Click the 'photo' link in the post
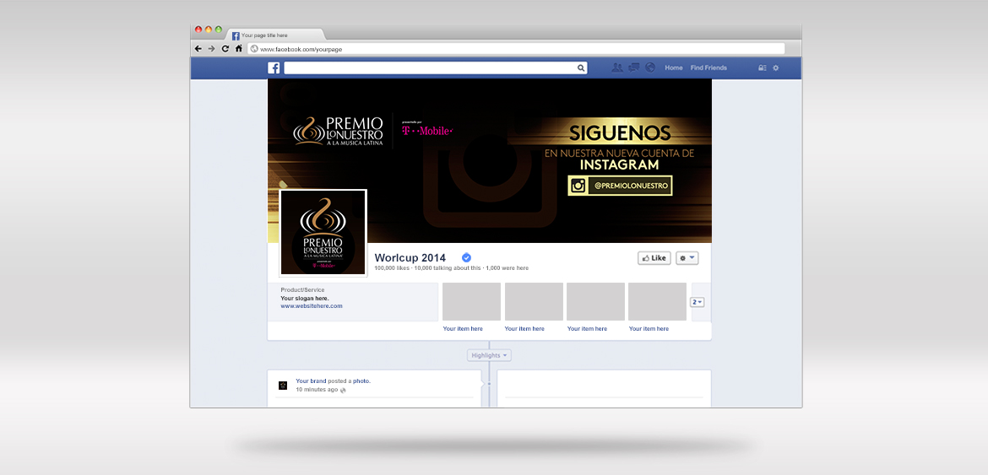The width and height of the screenshot is (988, 475). point(361,381)
